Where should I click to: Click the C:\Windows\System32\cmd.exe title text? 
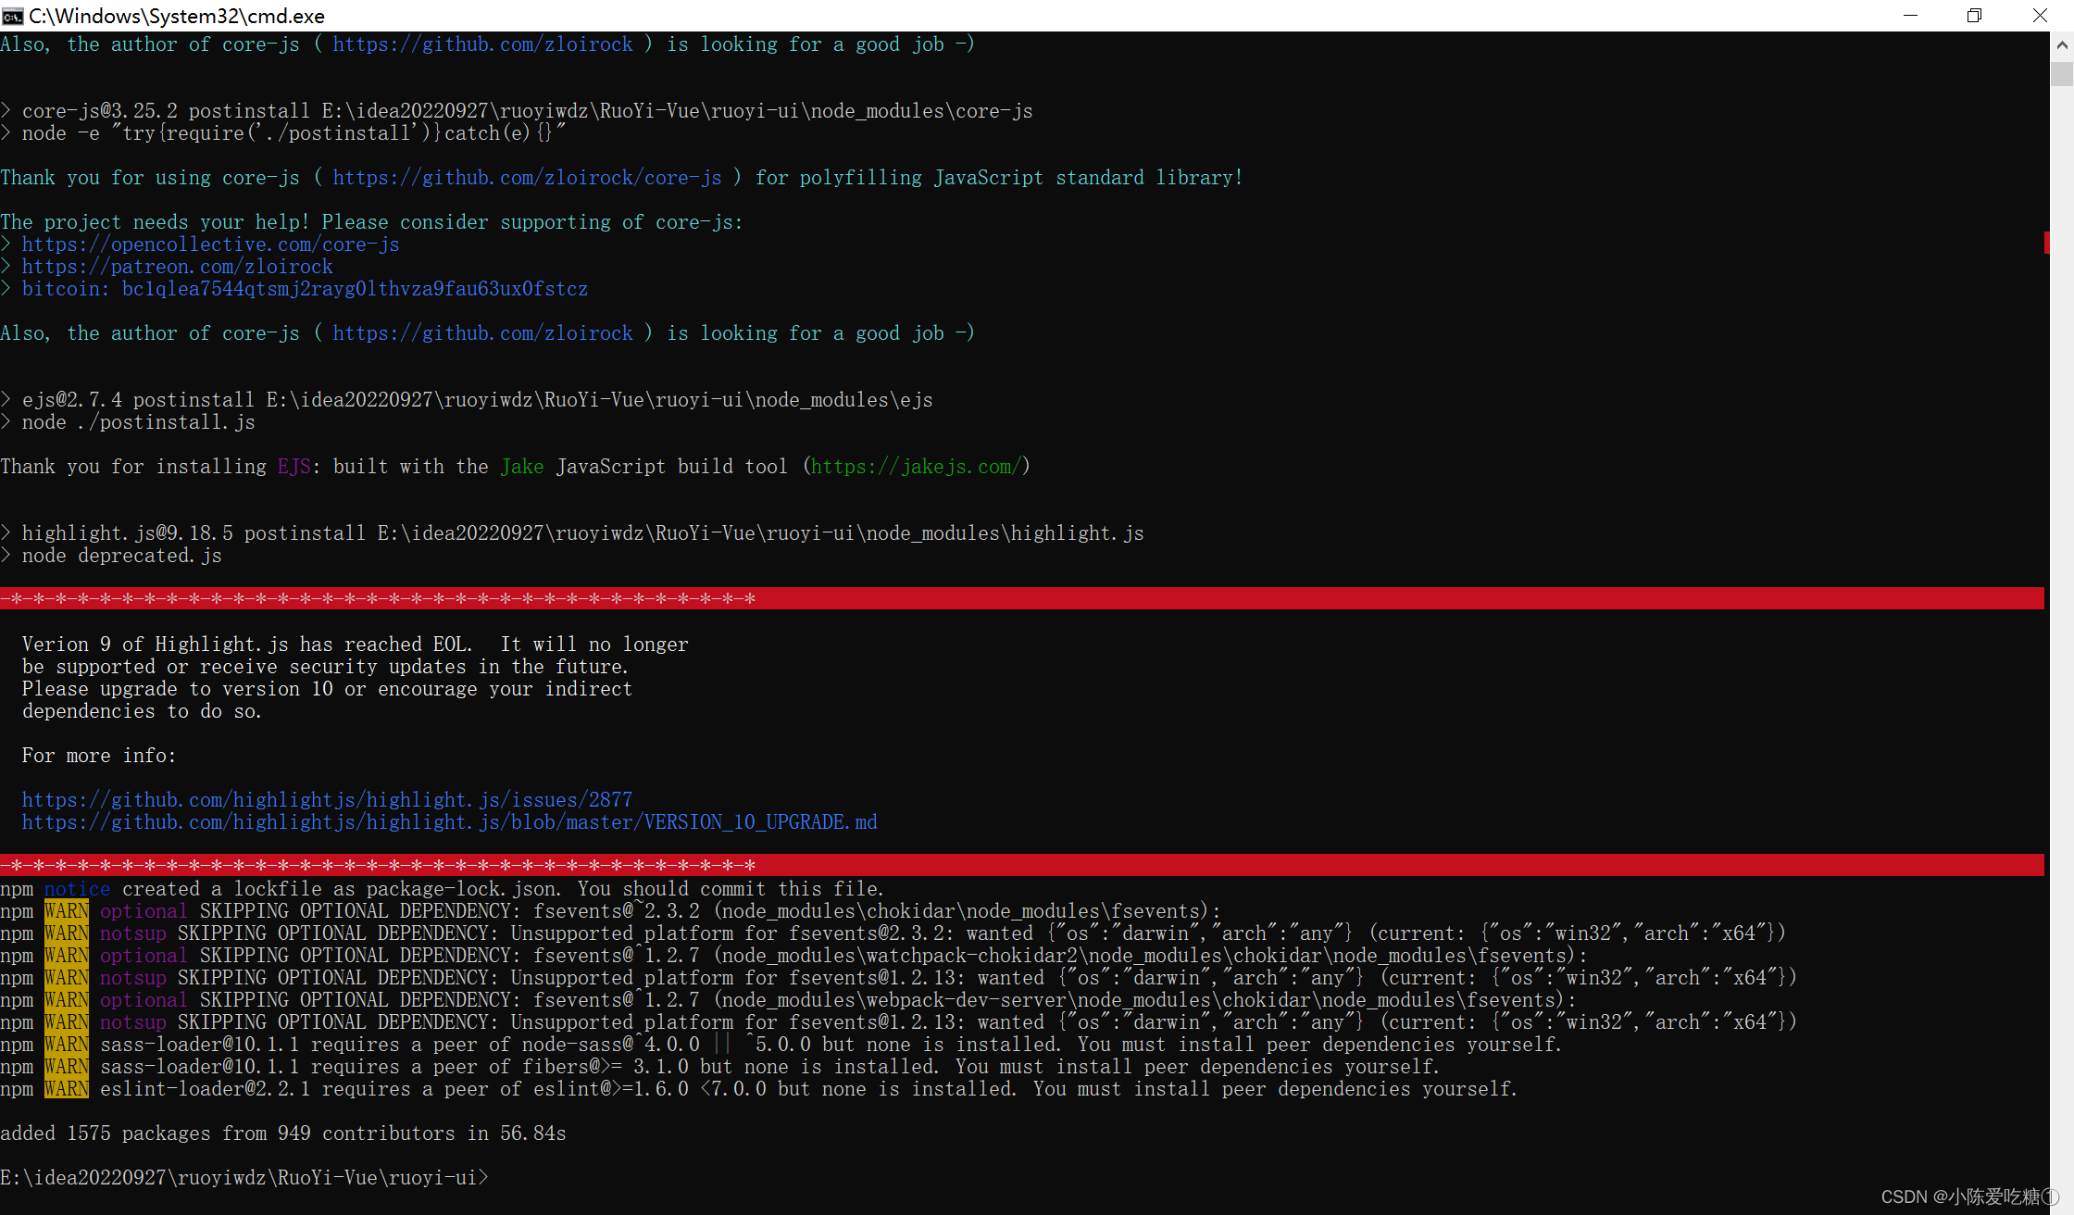[x=177, y=16]
